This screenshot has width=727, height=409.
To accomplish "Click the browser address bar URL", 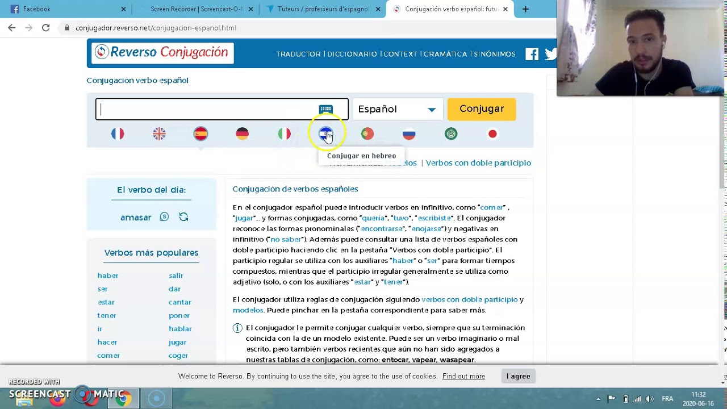I will point(156,28).
